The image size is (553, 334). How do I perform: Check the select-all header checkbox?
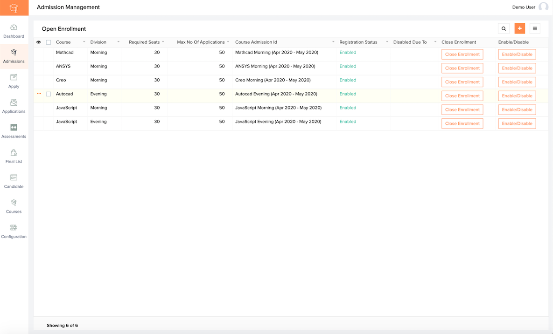point(49,42)
